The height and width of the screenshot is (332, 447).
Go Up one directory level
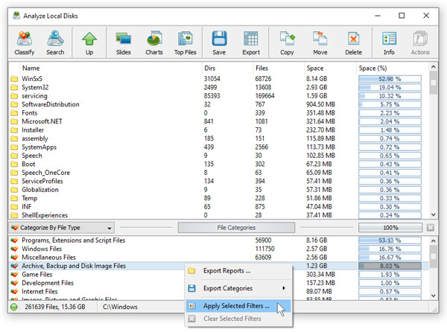[x=89, y=43]
